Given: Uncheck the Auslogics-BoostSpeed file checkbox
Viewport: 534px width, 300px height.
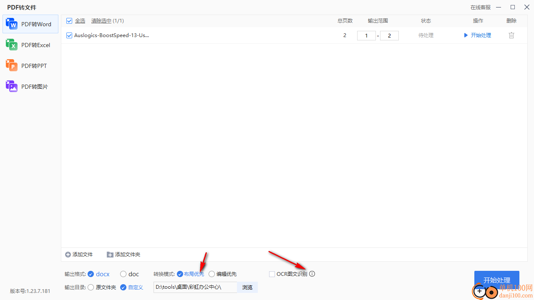Looking at the screenshot, I should tap(69, 35).
